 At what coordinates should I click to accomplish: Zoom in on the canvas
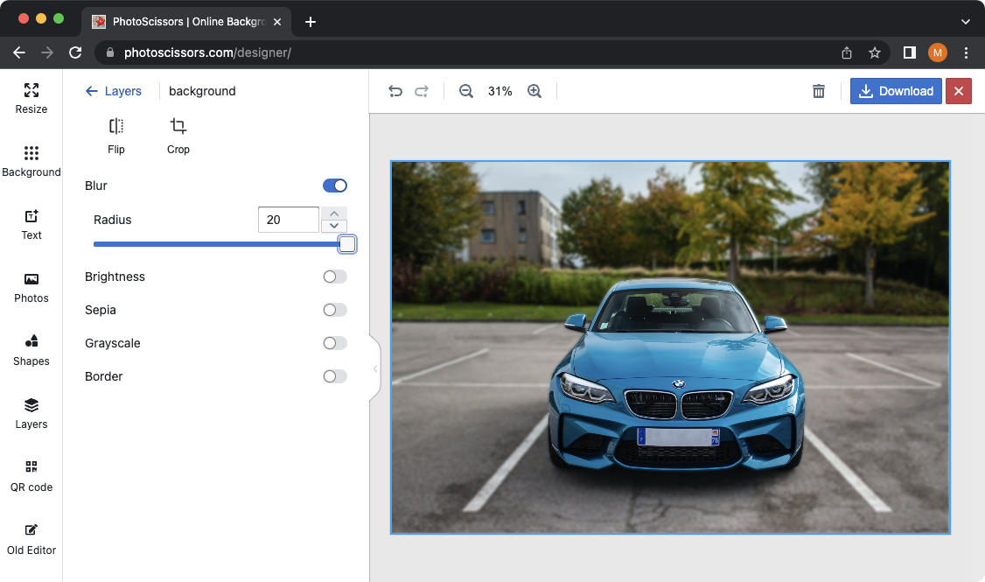pos(534,91)
